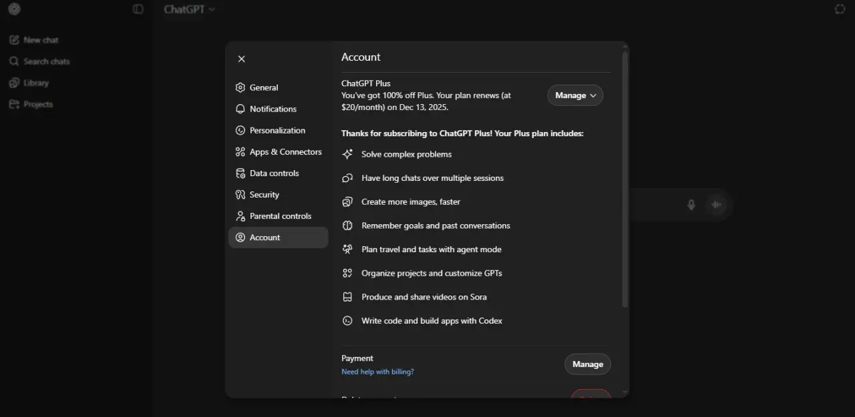This screenshot has width=855, height=417.
Task: Click the GPTs icon beside Organize projects
Action: pyautogui.click(x=347, y=273)
